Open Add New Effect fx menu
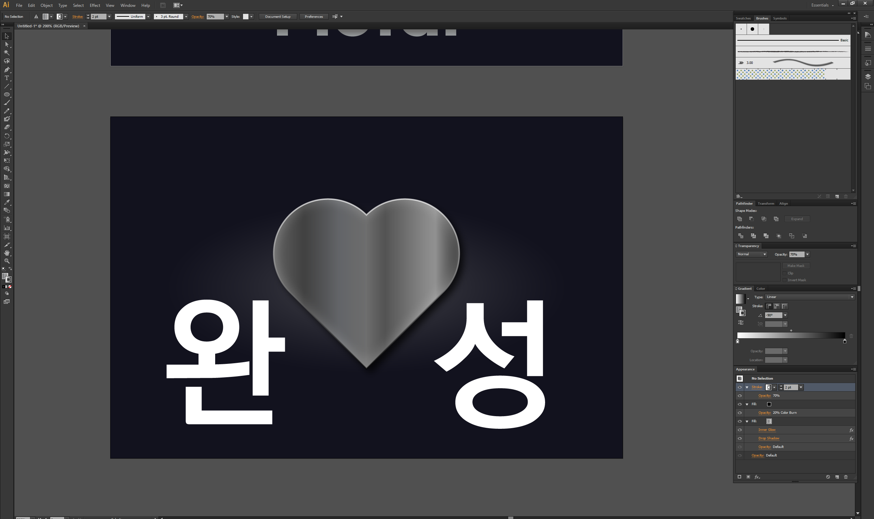Viewport: 874px width, 519px height. point(757,477)
